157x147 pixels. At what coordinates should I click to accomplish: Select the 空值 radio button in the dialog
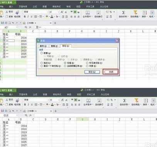click(65, 63)
